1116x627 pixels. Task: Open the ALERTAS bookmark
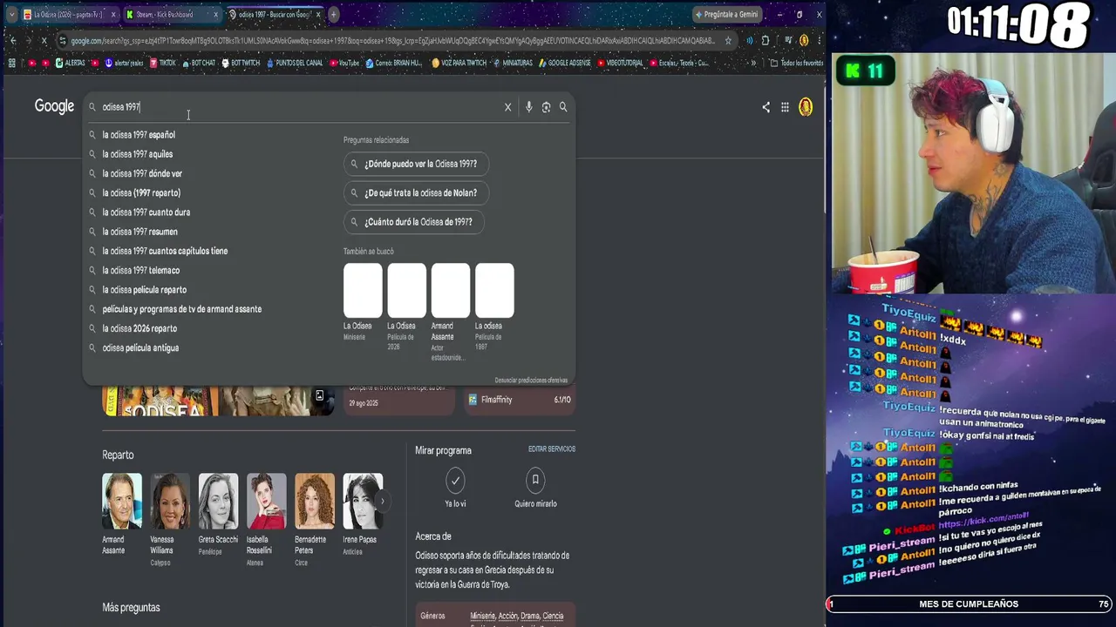tap(70, 63)
